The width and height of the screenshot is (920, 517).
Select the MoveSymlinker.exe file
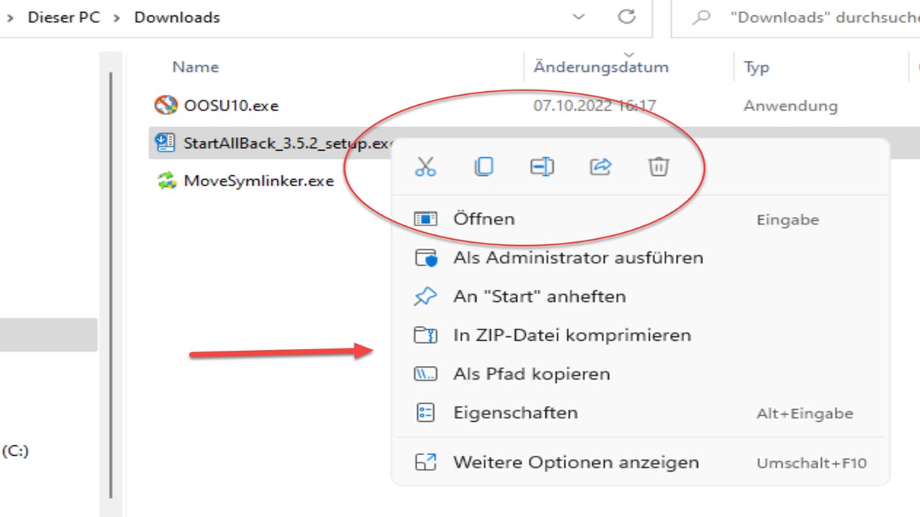coord(258,182)
